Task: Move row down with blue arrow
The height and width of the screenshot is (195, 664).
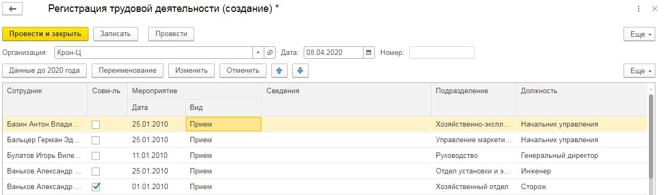Action: click(300, 71)
